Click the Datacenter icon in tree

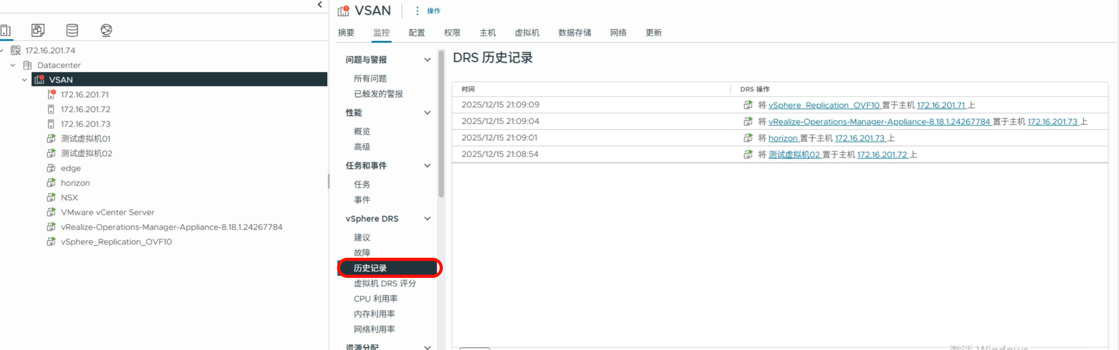coord(27,65)
